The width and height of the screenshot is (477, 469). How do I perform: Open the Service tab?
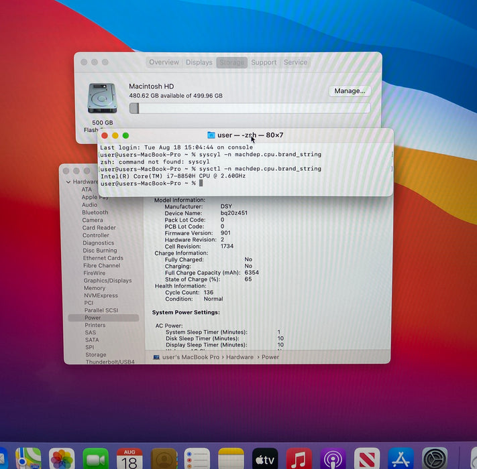point(295,62)
